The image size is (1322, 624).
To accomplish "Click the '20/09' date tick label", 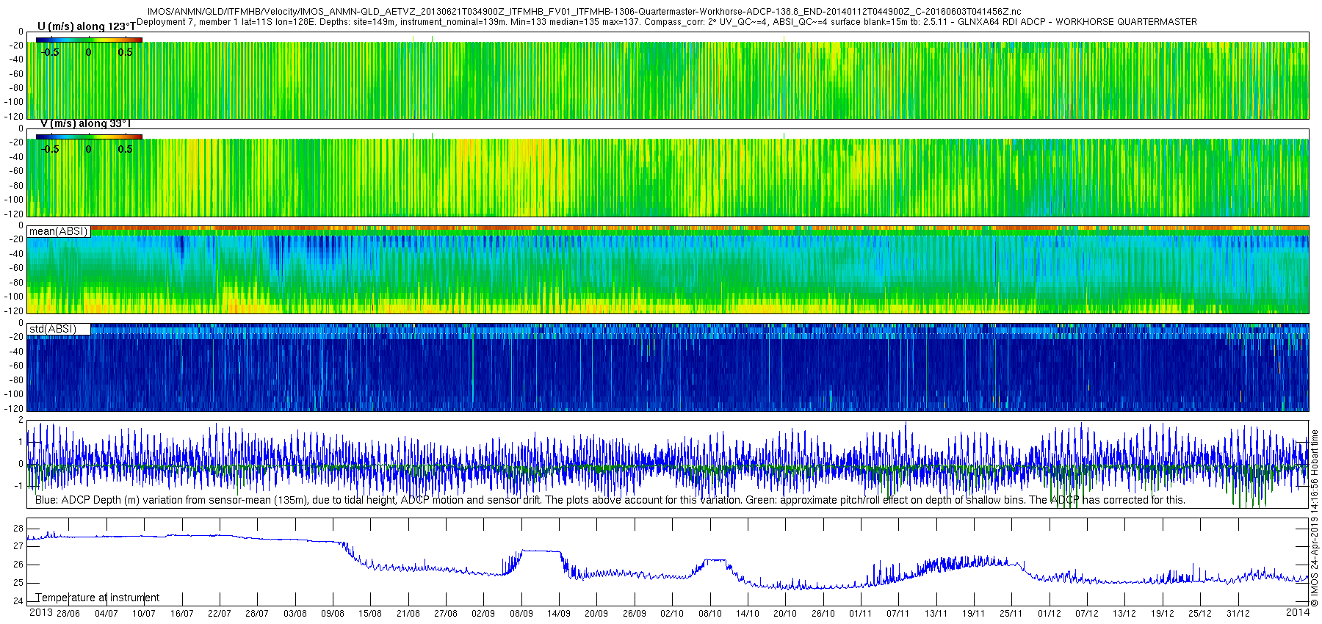I will tap(596, 614).
